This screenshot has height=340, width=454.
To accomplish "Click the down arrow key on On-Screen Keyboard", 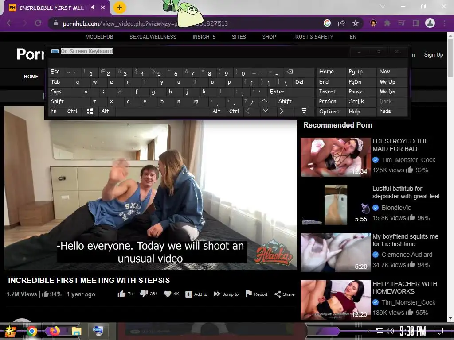I will (266, 111).
